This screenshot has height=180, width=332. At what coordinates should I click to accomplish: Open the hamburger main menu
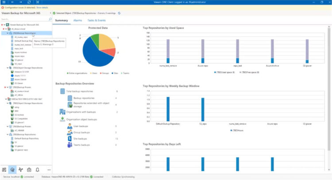(4, 2)
